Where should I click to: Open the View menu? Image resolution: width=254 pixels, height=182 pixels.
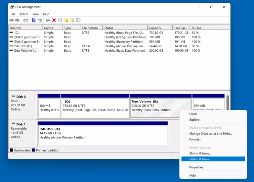click(x=36, y=14)
